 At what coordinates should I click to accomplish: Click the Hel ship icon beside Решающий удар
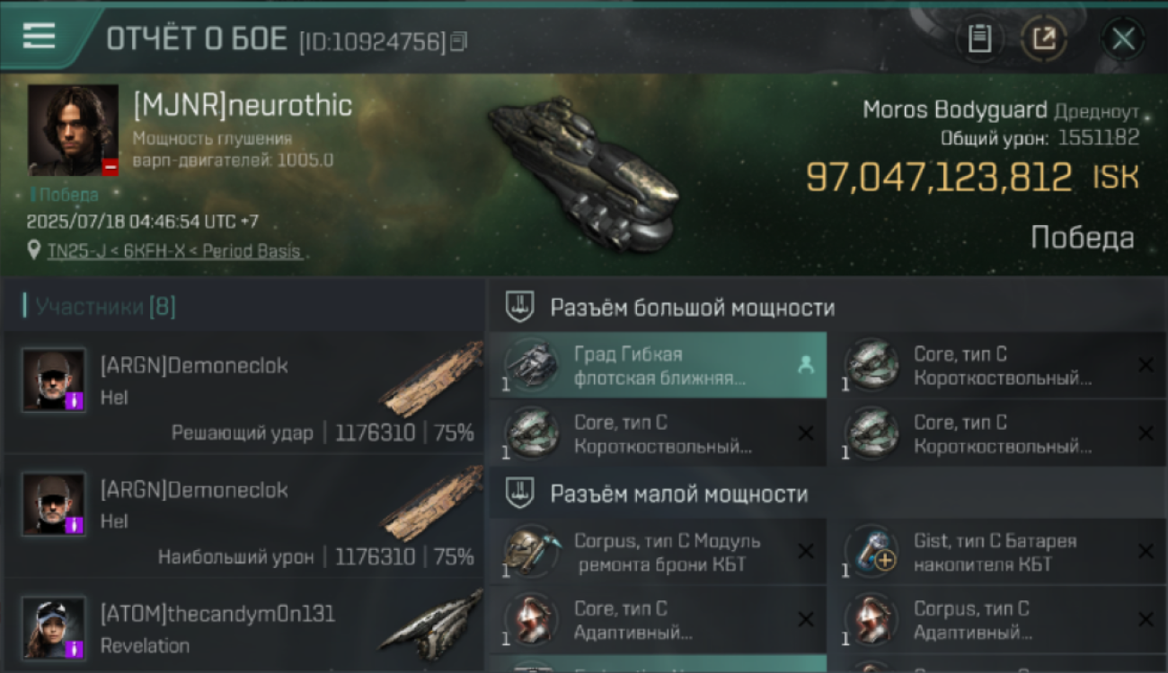pos(430,380)
